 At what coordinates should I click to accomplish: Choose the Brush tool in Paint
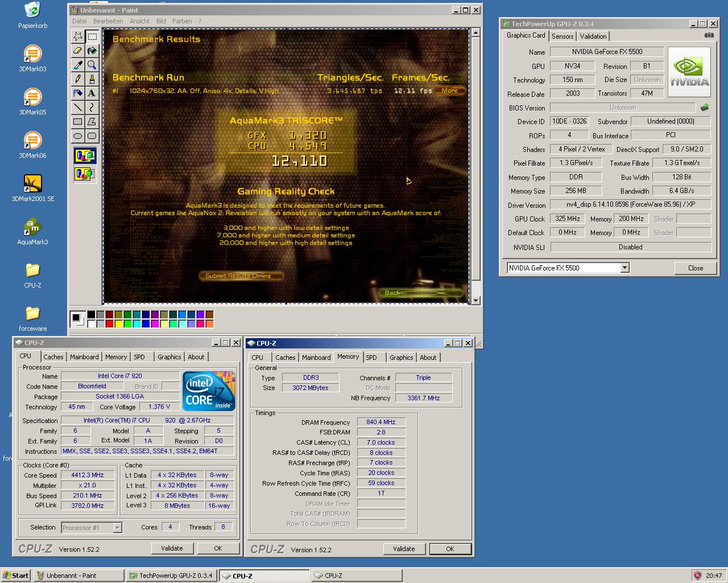[x=92, y=79]
